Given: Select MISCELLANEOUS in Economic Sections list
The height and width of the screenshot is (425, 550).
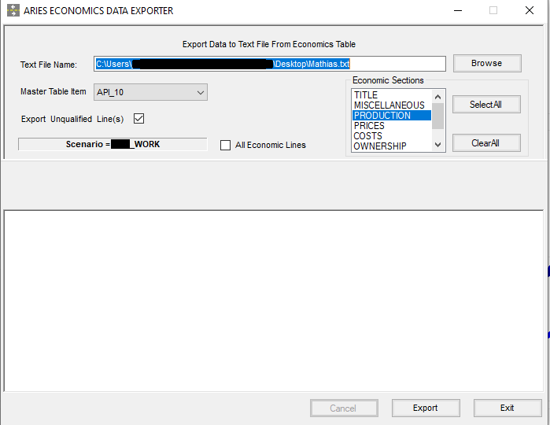Looking at the screenshot, I should 392,105.
